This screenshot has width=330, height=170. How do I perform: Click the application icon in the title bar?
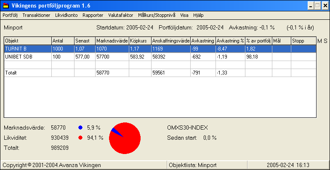point(6,6)
